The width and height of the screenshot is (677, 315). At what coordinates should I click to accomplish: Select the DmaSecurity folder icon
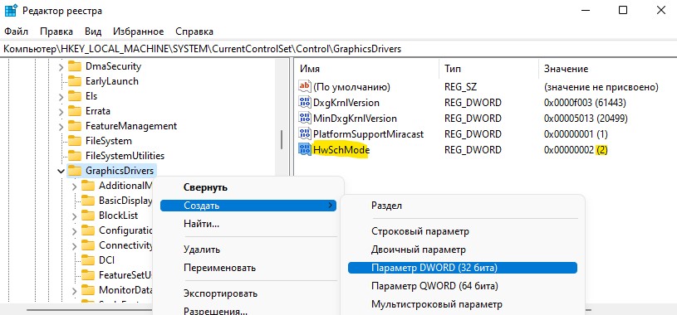coord(75,66)
